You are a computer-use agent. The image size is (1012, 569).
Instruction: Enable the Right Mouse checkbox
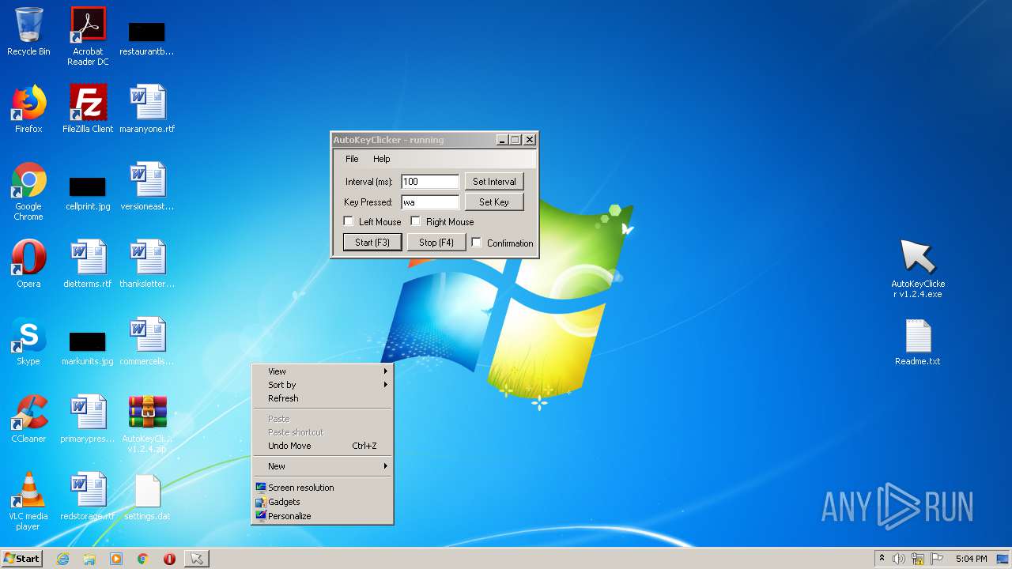tap(415, 221)
